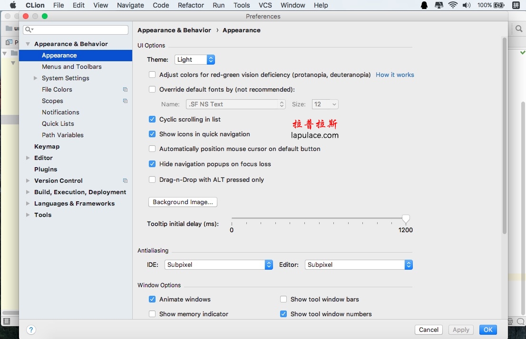The width and height of the screenshot is (526, 339).
Task: Select File Colors settings
Action: pos(57,89)
